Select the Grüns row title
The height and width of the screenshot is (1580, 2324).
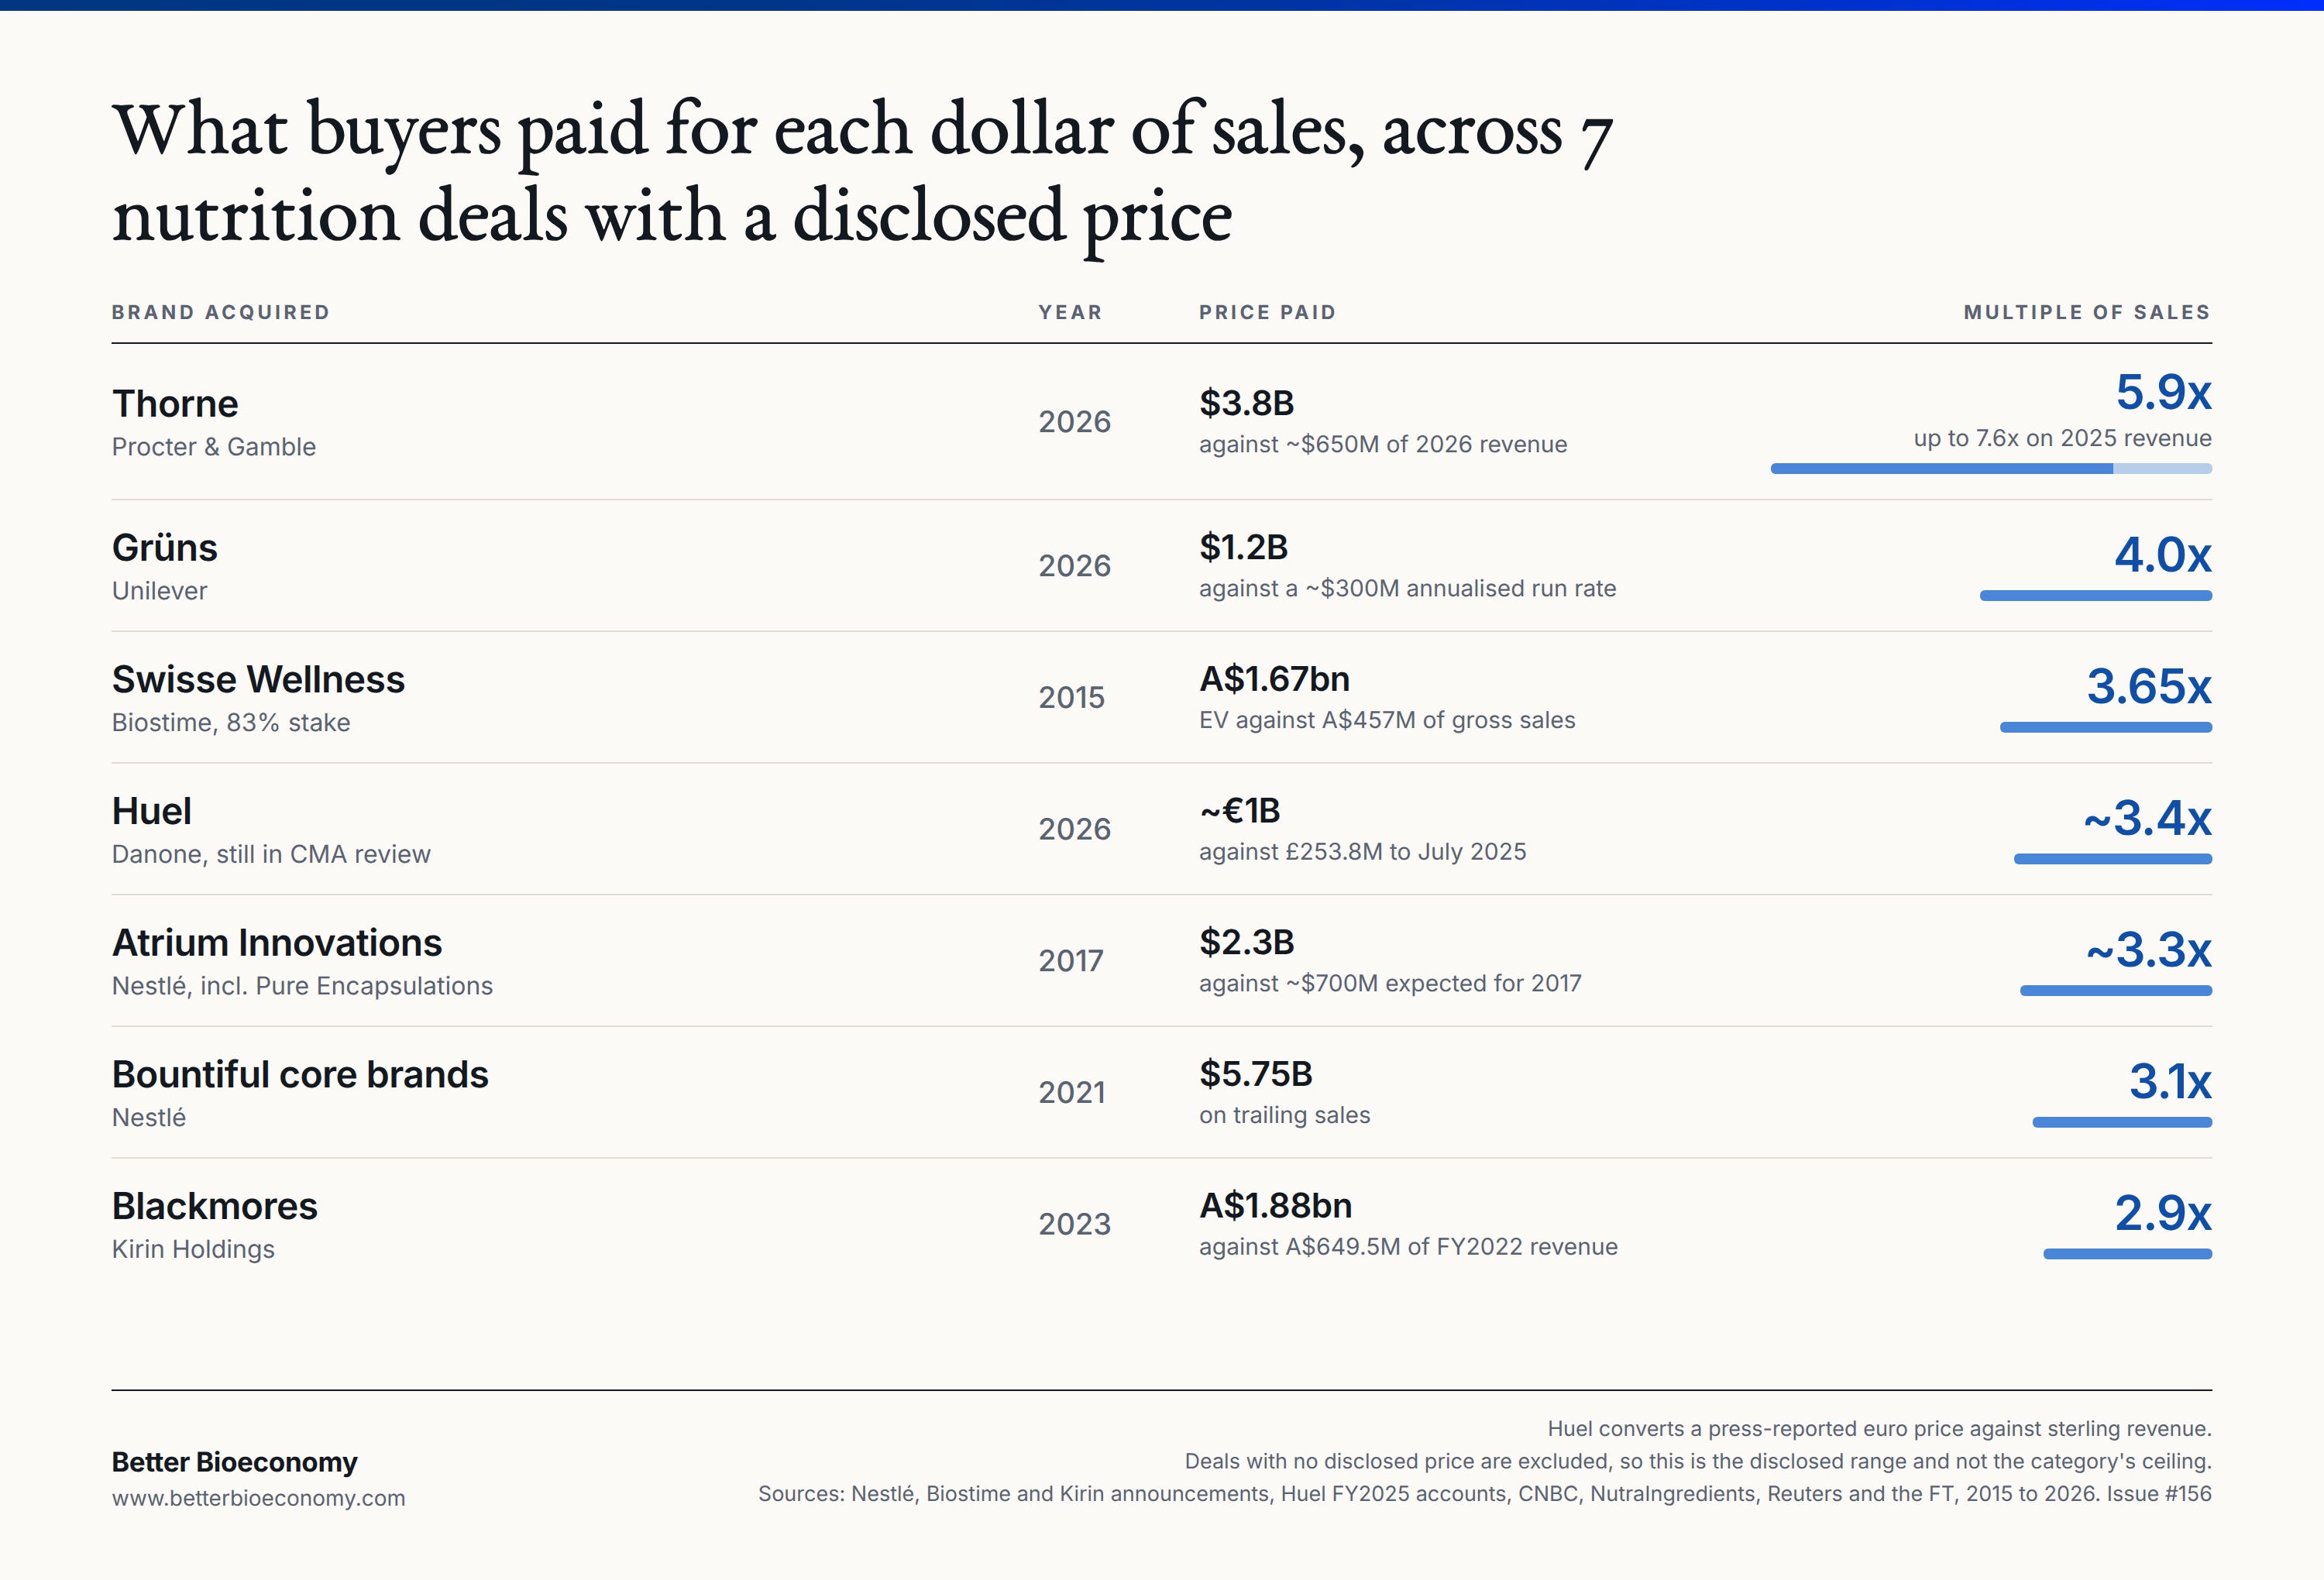pyautogui.click(x=165, y=548)
